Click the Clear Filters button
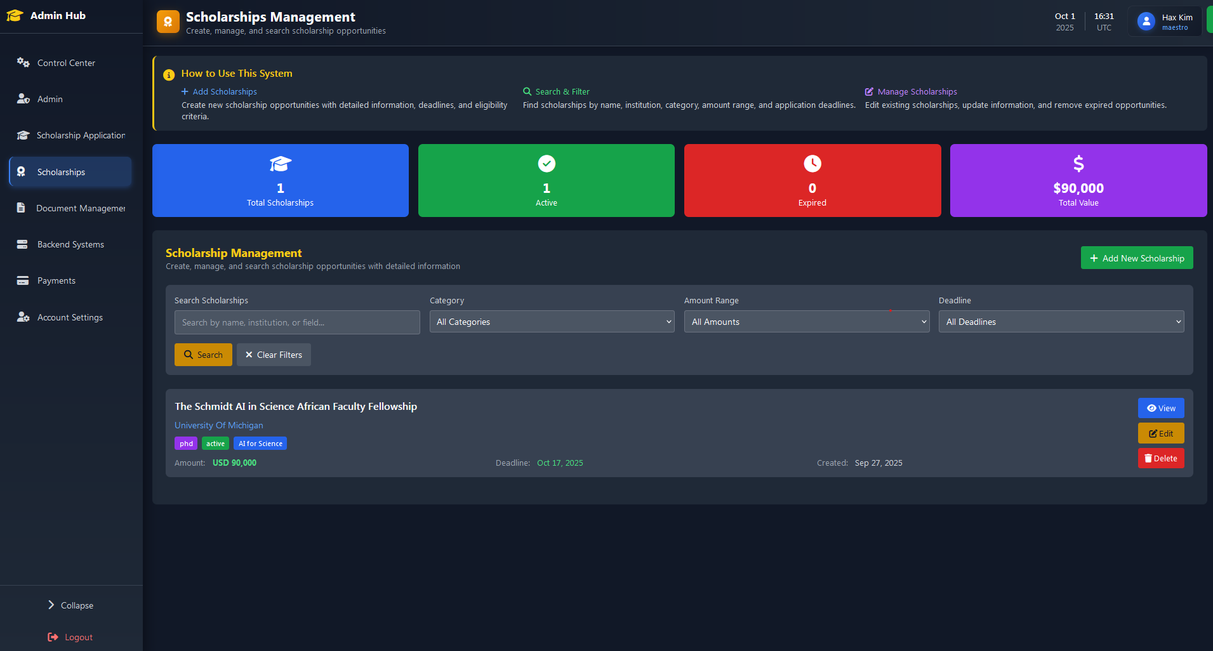Viewport: 1213px width, 651px height. click(274, 355)
